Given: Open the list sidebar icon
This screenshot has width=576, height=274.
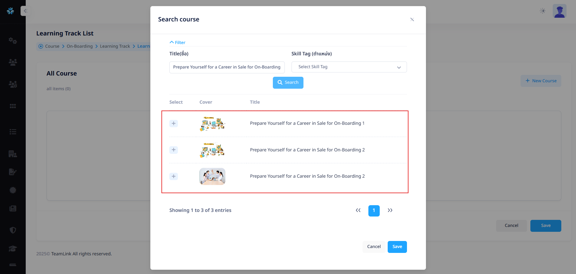Looking at the screenshot, I should coord(13,132).
